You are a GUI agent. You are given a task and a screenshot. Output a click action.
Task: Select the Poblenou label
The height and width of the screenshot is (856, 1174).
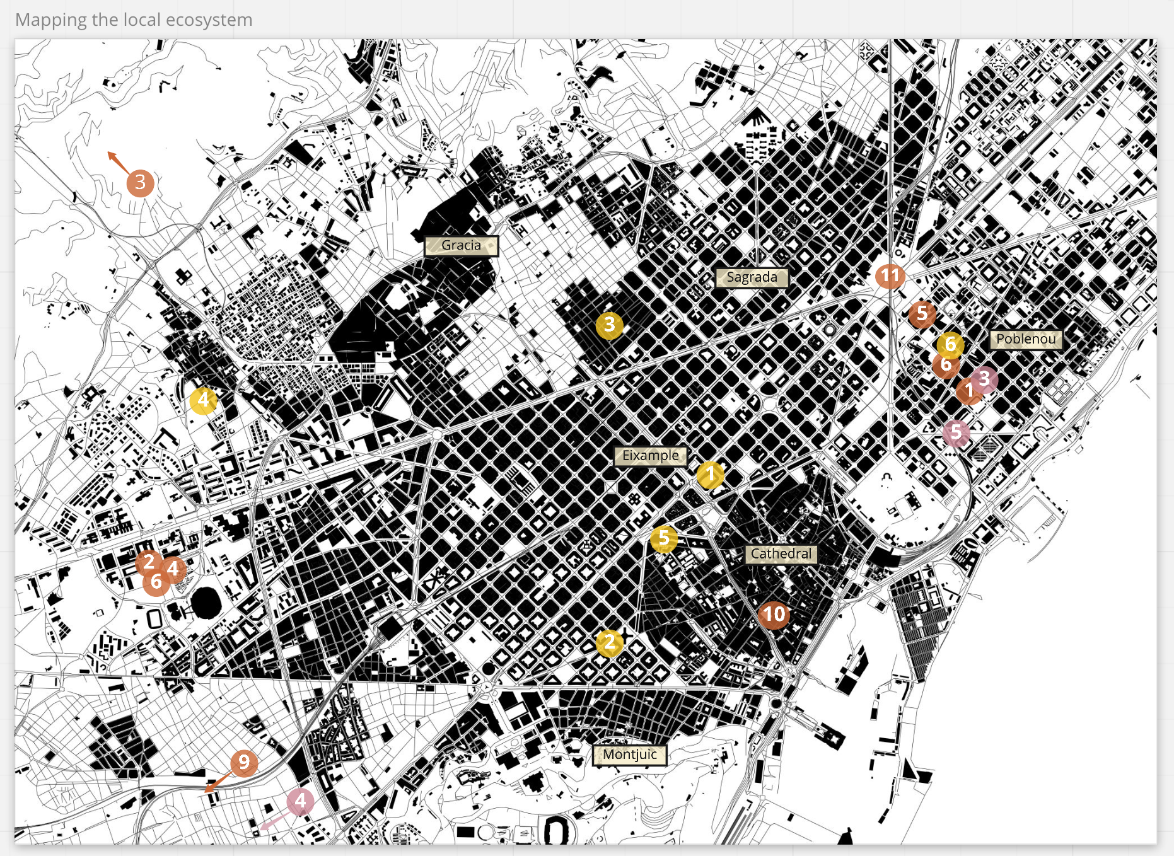(x=1026, y=340)
